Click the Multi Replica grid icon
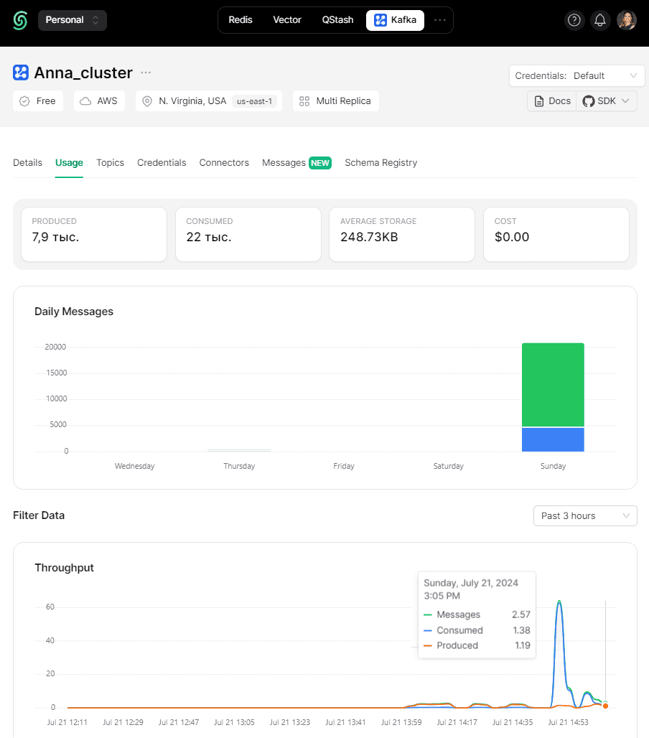This screenshot has height=738, width=649. point(304,101)
